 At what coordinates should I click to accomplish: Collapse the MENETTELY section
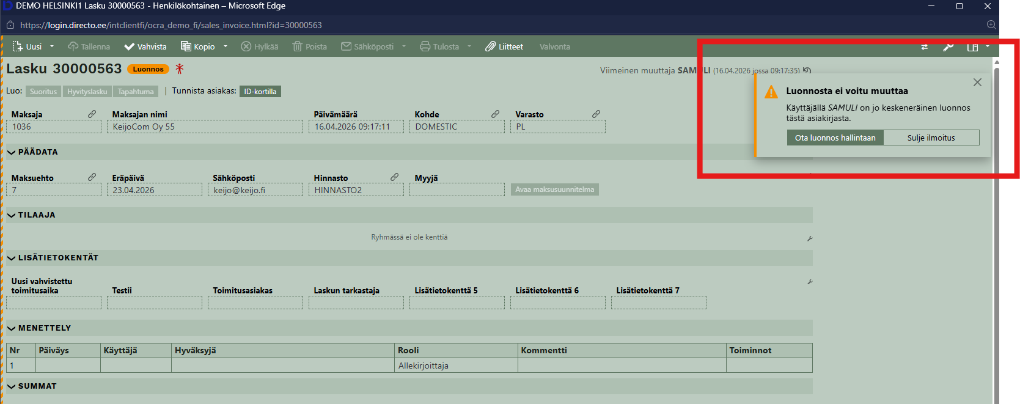[12, 328]
